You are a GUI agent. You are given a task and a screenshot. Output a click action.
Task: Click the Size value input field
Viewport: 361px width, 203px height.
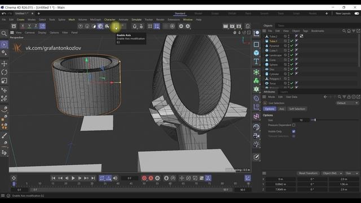click(x=301, y=120)
